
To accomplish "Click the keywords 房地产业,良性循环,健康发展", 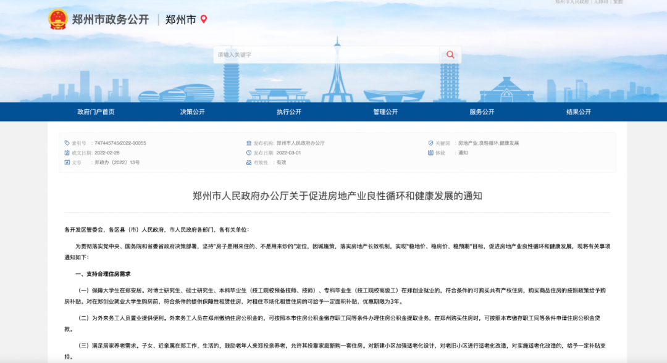I will [489, 143].
